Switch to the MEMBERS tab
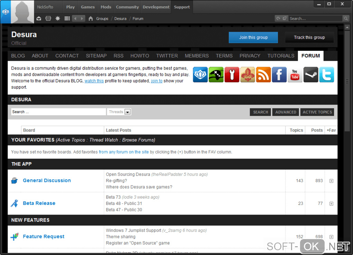 [x=197, y=56]
